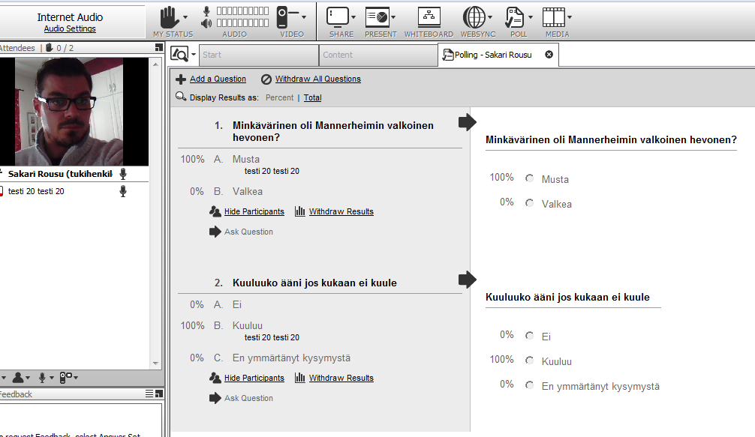Open the WebSync globe icon

(x=474, y=16)
